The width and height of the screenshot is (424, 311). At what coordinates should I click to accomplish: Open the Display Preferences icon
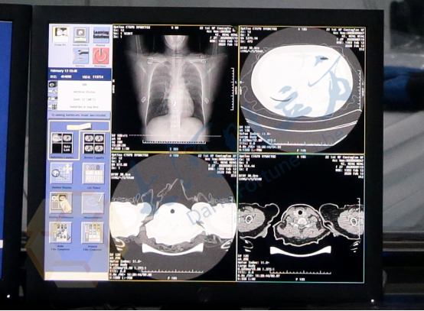tap(61, 203)
